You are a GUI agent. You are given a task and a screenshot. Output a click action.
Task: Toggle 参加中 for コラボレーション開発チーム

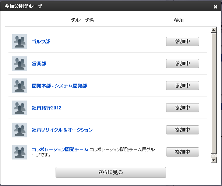pyautogui.click(x=183, y=152)
